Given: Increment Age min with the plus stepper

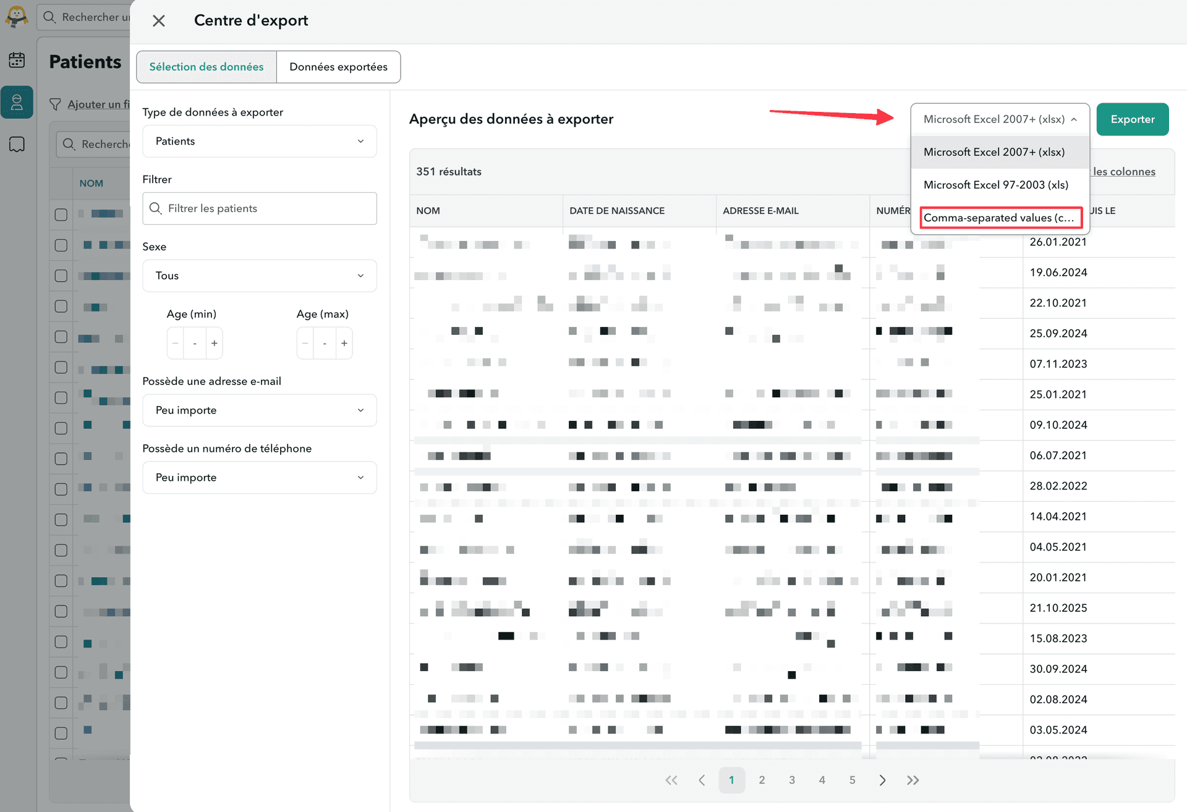Looking at the screenshot, I should (x=214, y=343).
